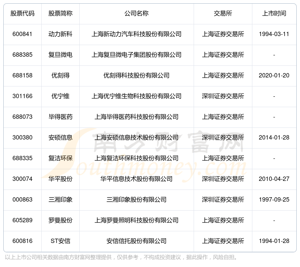
Task: Click the 交易所 column header
Action: [x=223, y=13]
